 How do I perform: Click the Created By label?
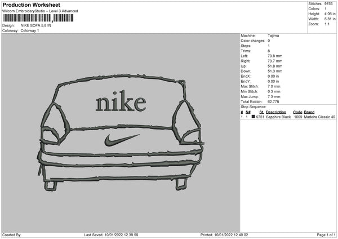point(12,235)
